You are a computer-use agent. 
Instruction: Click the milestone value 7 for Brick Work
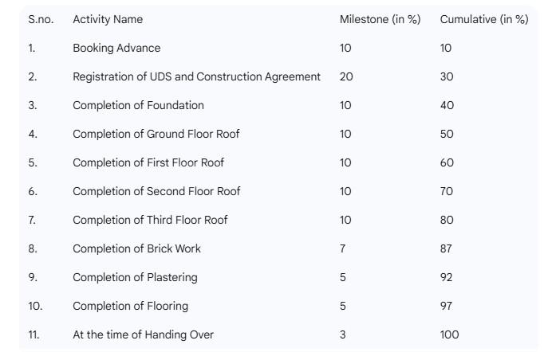(342, 248)
